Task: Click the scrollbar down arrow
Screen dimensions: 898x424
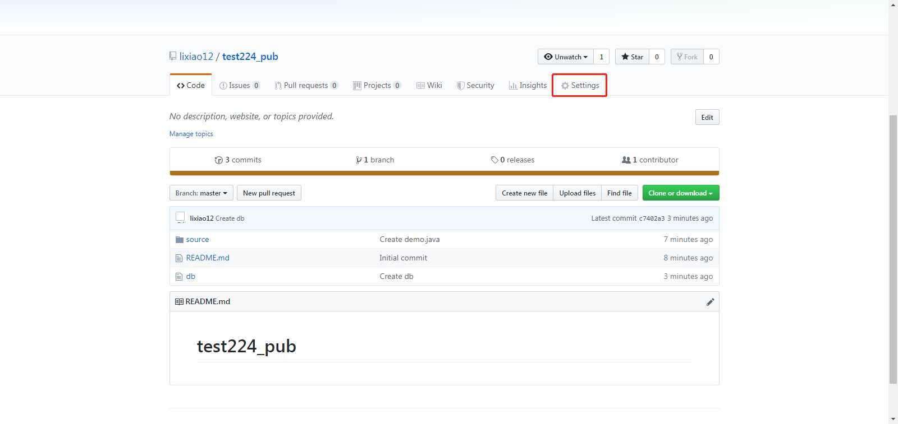Action: point(893,419)
